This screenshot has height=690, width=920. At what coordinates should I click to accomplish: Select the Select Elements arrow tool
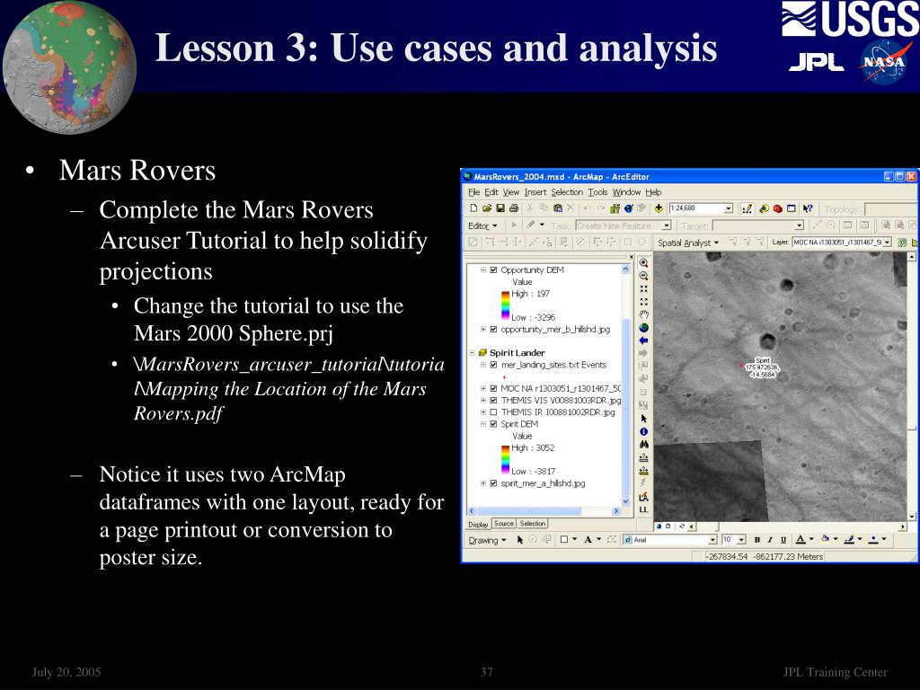tap(643, 419)
